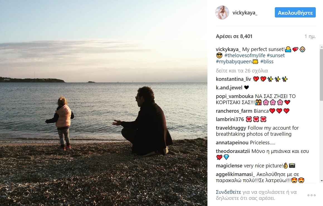The width and height of the screenshot is (323, 206).
Task: Open the #bliss hashtag
Action: pos(267,62)
